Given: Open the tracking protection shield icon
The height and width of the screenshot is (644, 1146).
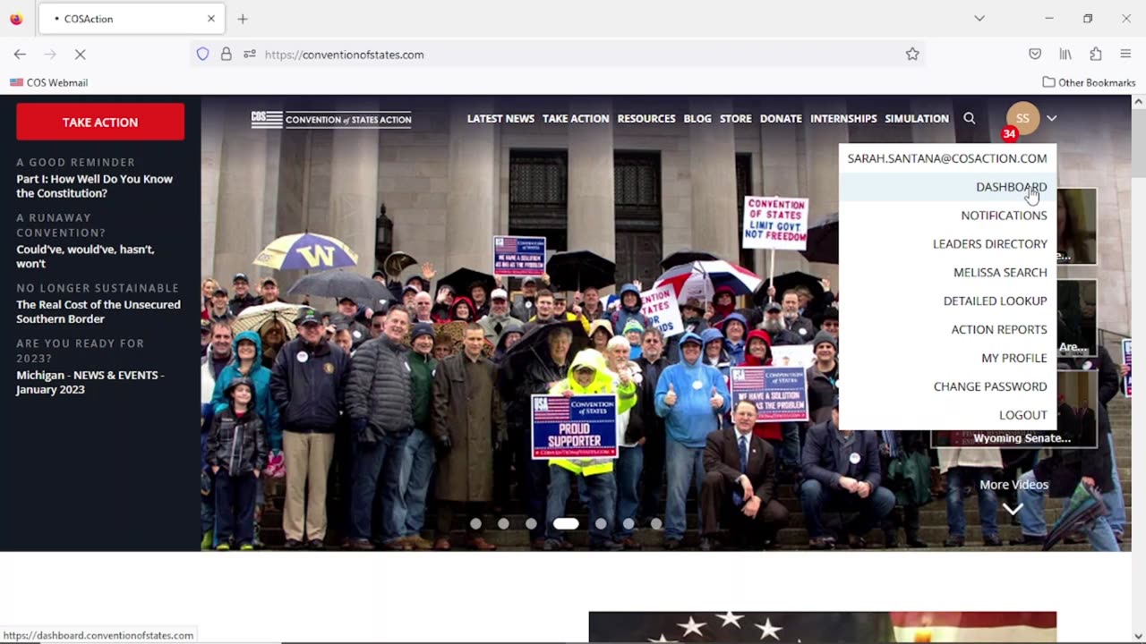Looking at the screenshot, I should pos(202,55).
